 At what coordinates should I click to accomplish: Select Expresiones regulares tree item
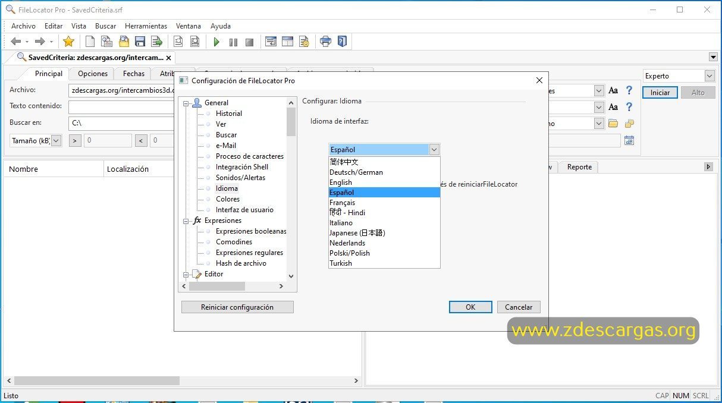click(249, 253)
